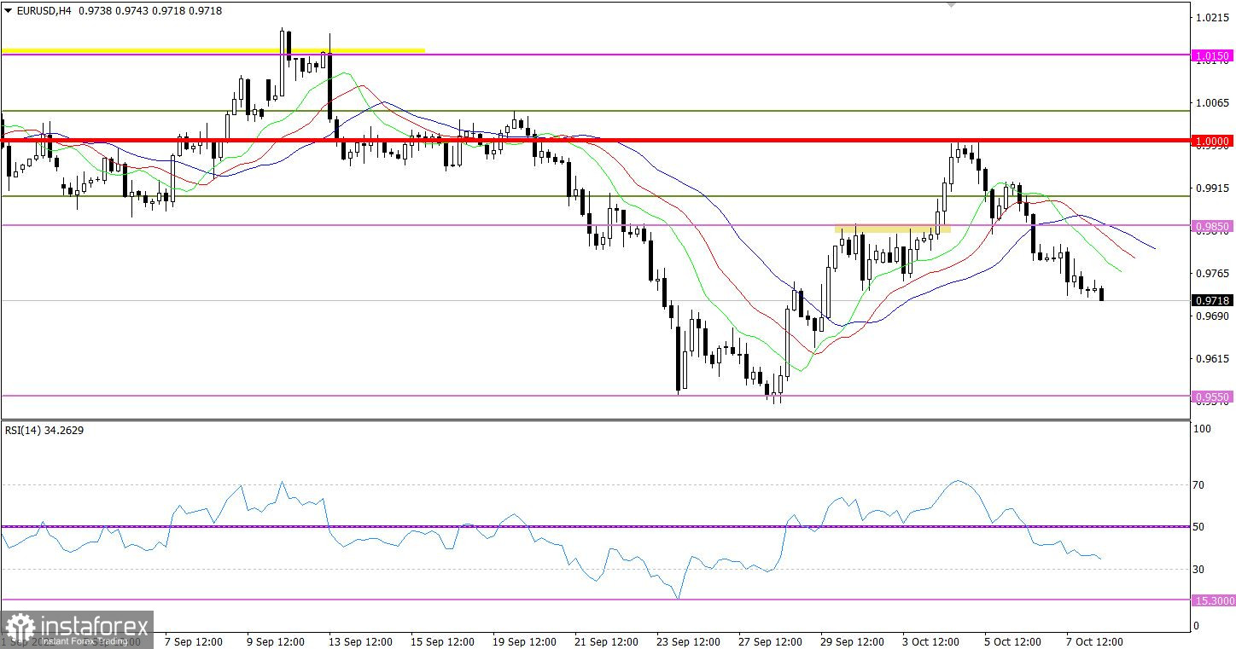
Task: Click the 29 Sep 12:00 date label
Action: (x=852, y=640)
